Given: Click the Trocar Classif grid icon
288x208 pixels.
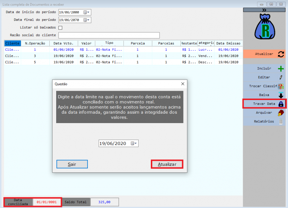Looking at the screenshot, I should [281, 86].
